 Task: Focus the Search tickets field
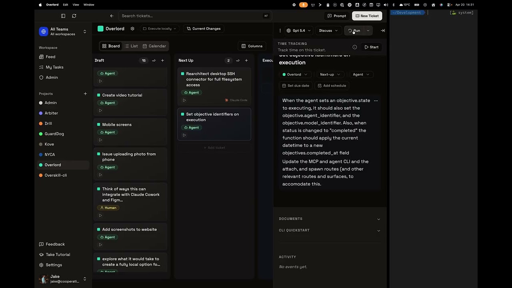point(195,16)
